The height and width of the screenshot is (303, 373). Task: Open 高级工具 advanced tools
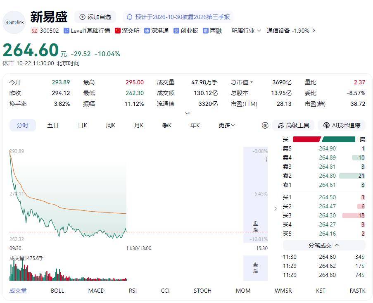click(x=293, y=125)
